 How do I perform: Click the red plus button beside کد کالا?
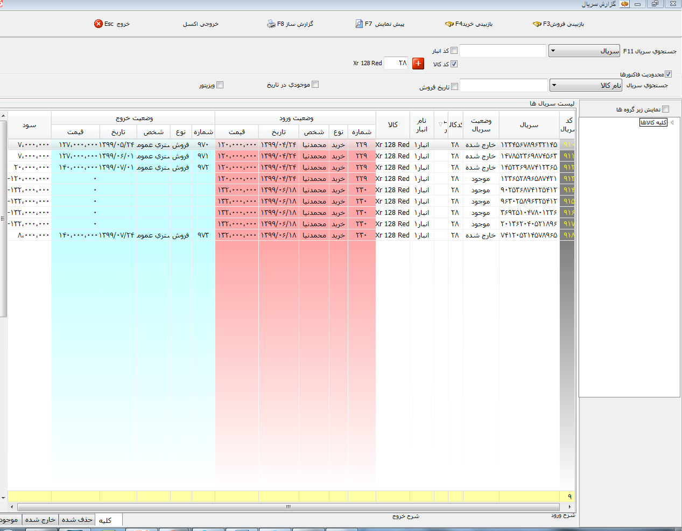click(x=418, y=64)
